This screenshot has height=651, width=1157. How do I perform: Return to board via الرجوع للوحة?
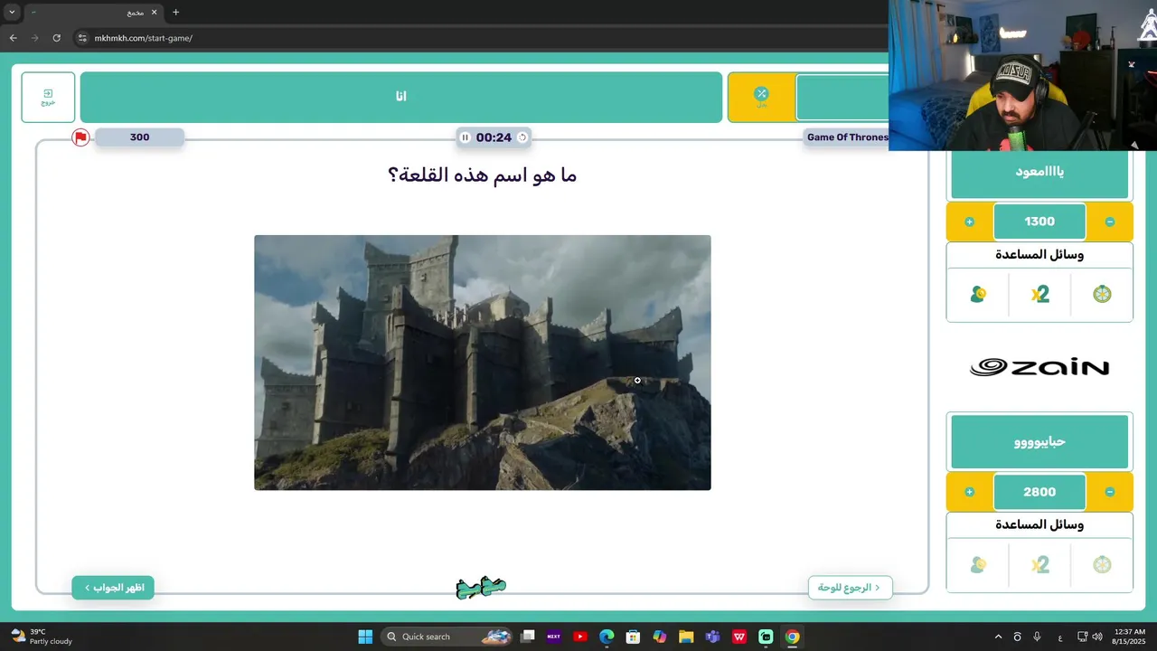tap(850, 588)
